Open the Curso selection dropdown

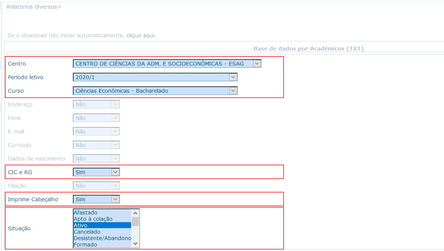(x=155, y=91)
